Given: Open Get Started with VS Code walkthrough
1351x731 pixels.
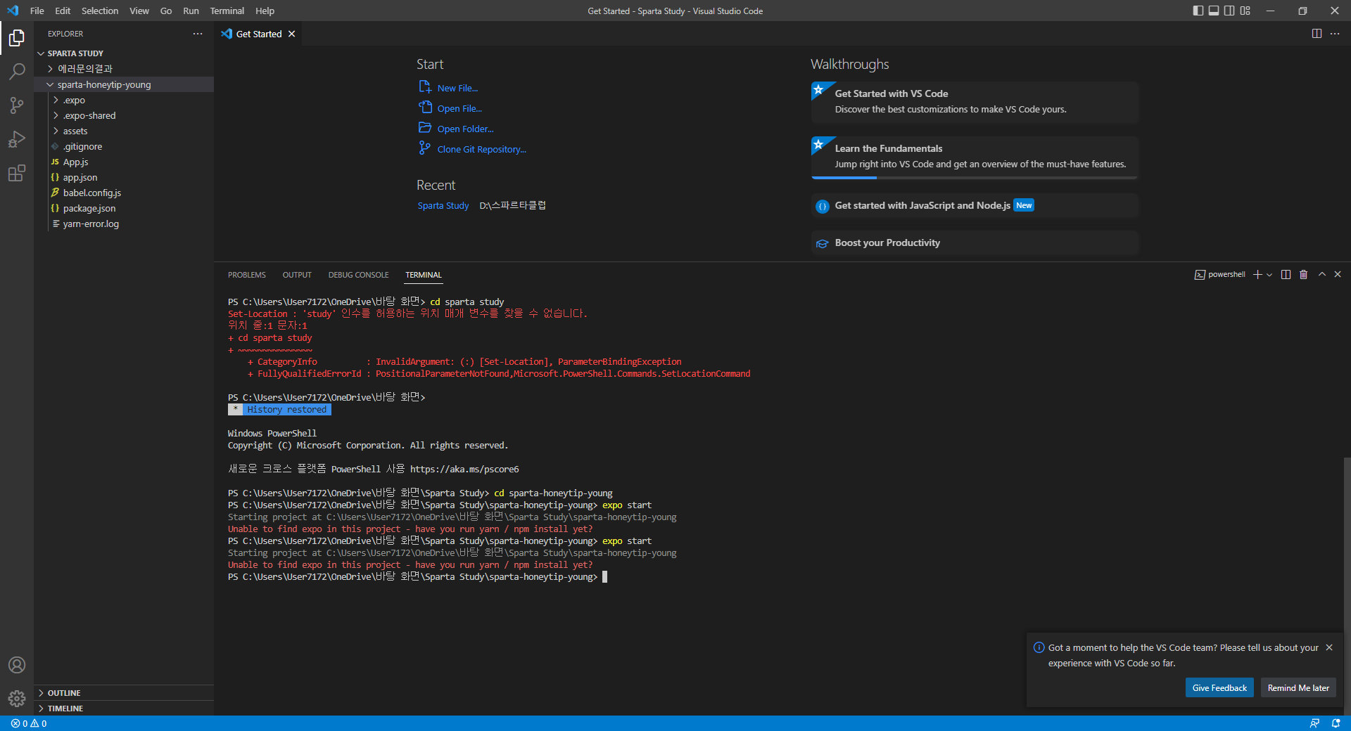Looking at the screenshot, I should tap(975, 101).
